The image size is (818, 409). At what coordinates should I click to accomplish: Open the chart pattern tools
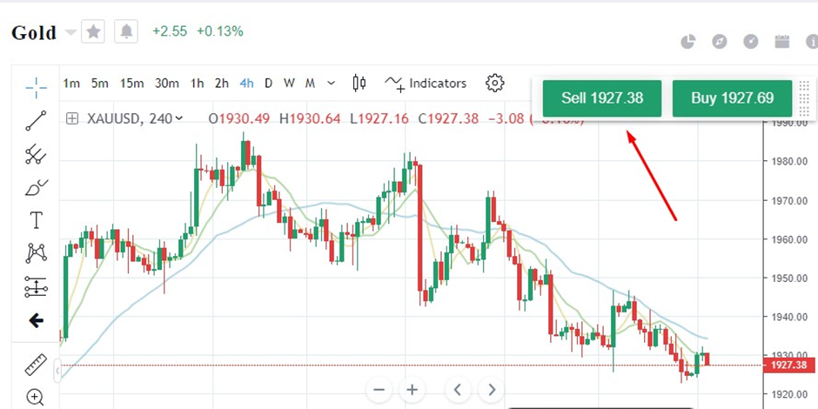point(36,253)
